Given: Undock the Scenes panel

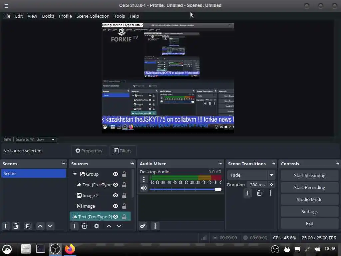Looking at the screenshot, I should point(64,163).
